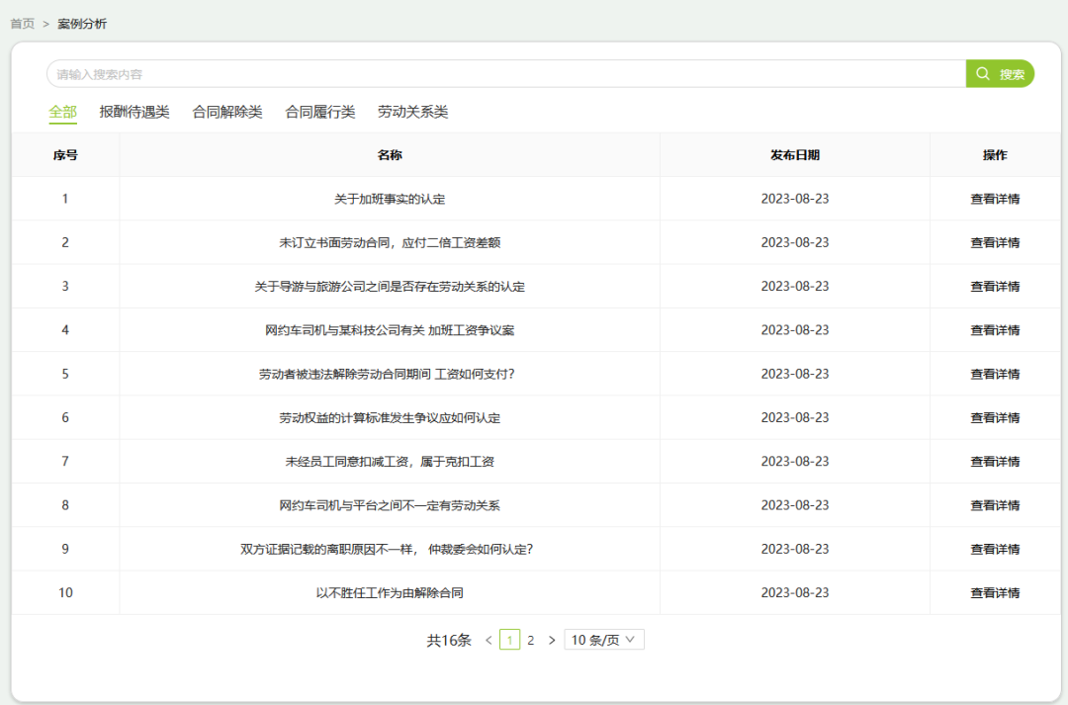This screenshot has height=705, width=1068.
Task: Select the 全部 tab
Action: [62, 113]
